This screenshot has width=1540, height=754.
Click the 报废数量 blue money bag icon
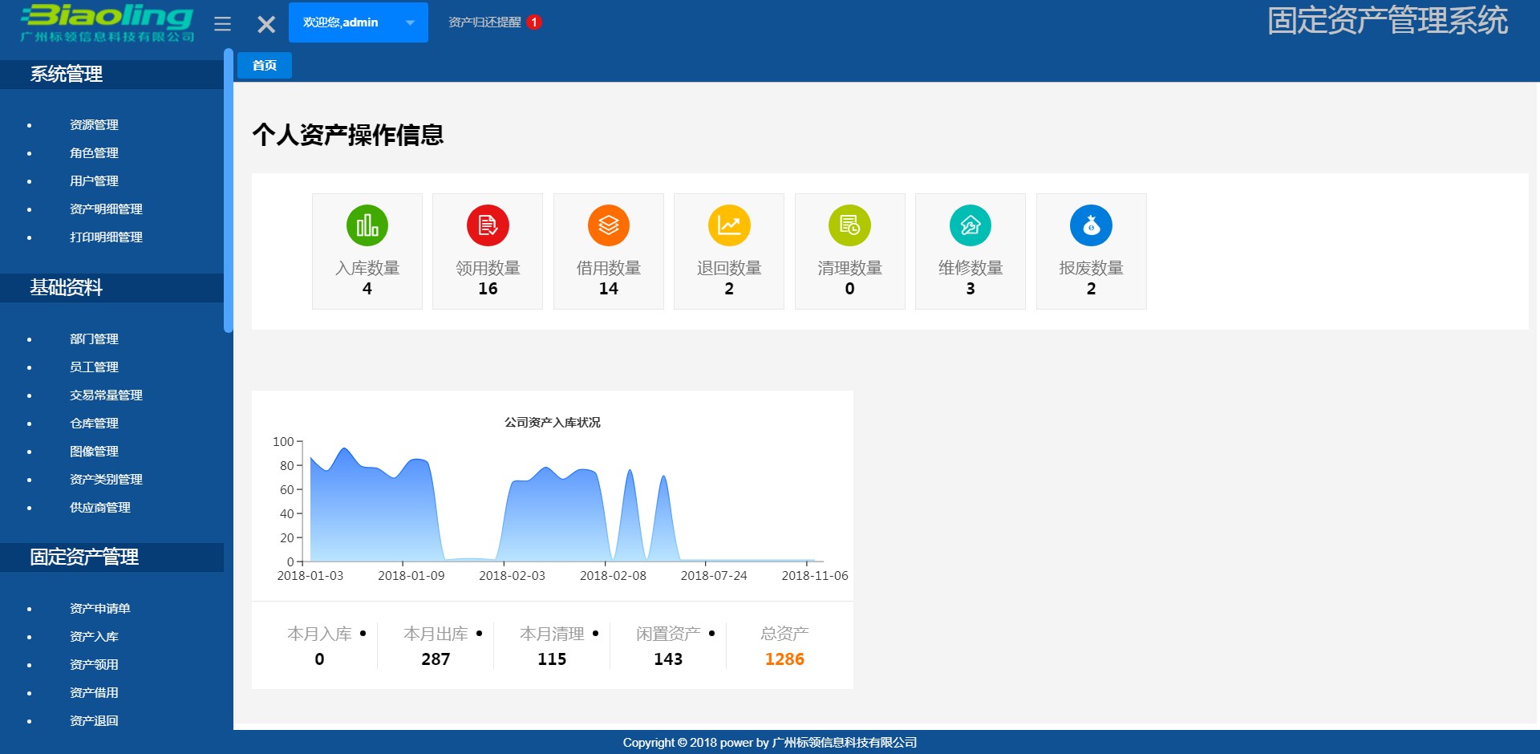point(1091,225)
